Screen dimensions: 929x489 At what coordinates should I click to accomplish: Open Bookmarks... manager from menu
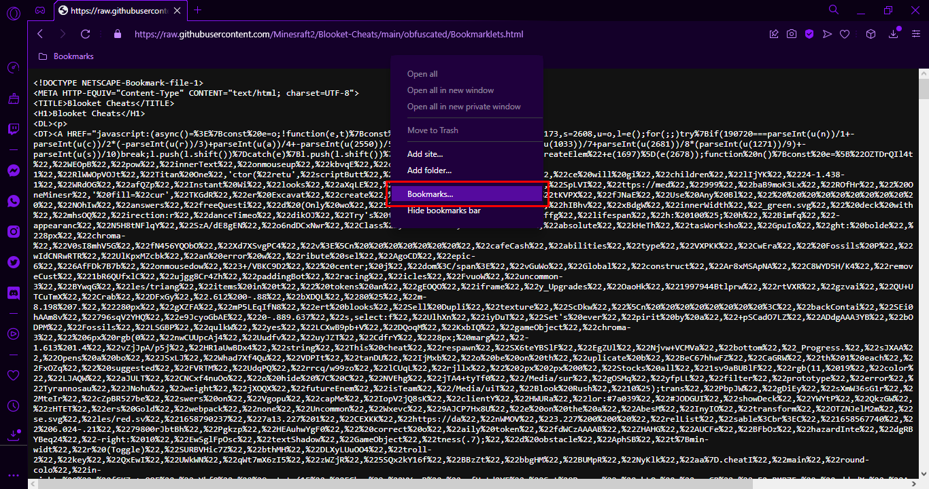[x=467, y=194]
